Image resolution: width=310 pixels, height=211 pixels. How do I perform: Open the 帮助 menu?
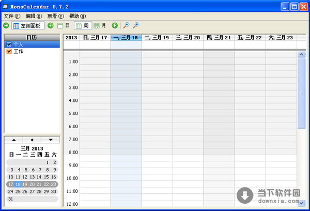(x=78, y=16)
